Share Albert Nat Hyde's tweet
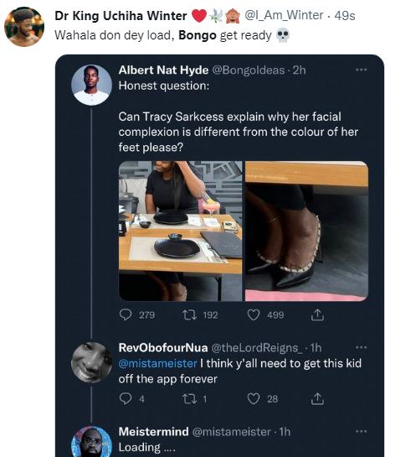416x457 pixels. [317, 315]
